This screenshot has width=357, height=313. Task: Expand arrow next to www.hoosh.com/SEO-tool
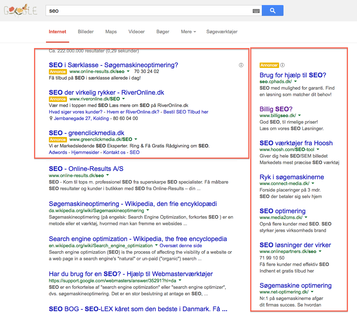pos(318,149)
